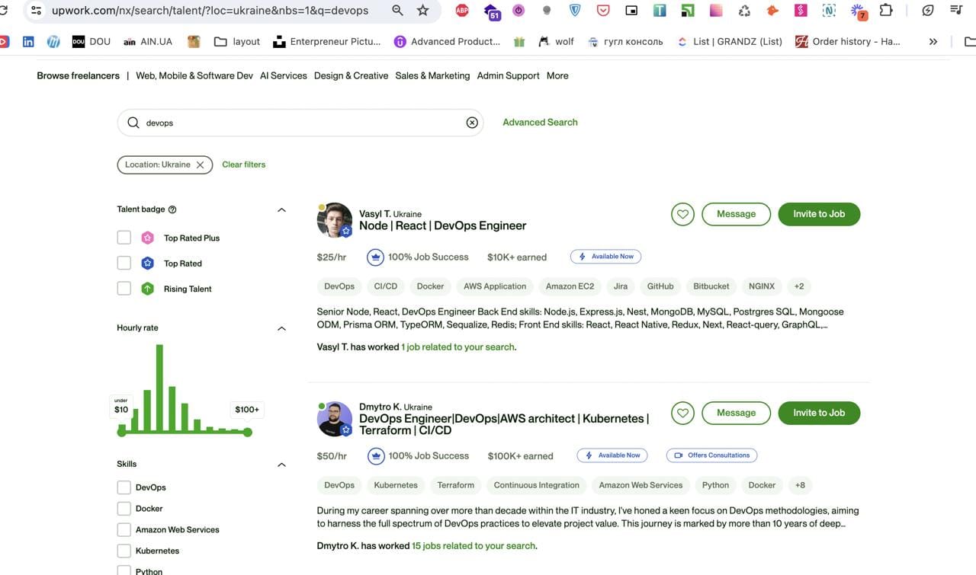Click the tallest bar in the hourly rate histogram
Image resolution: width=976 pixels, height=575 pixels.
[x=159, y=388]
